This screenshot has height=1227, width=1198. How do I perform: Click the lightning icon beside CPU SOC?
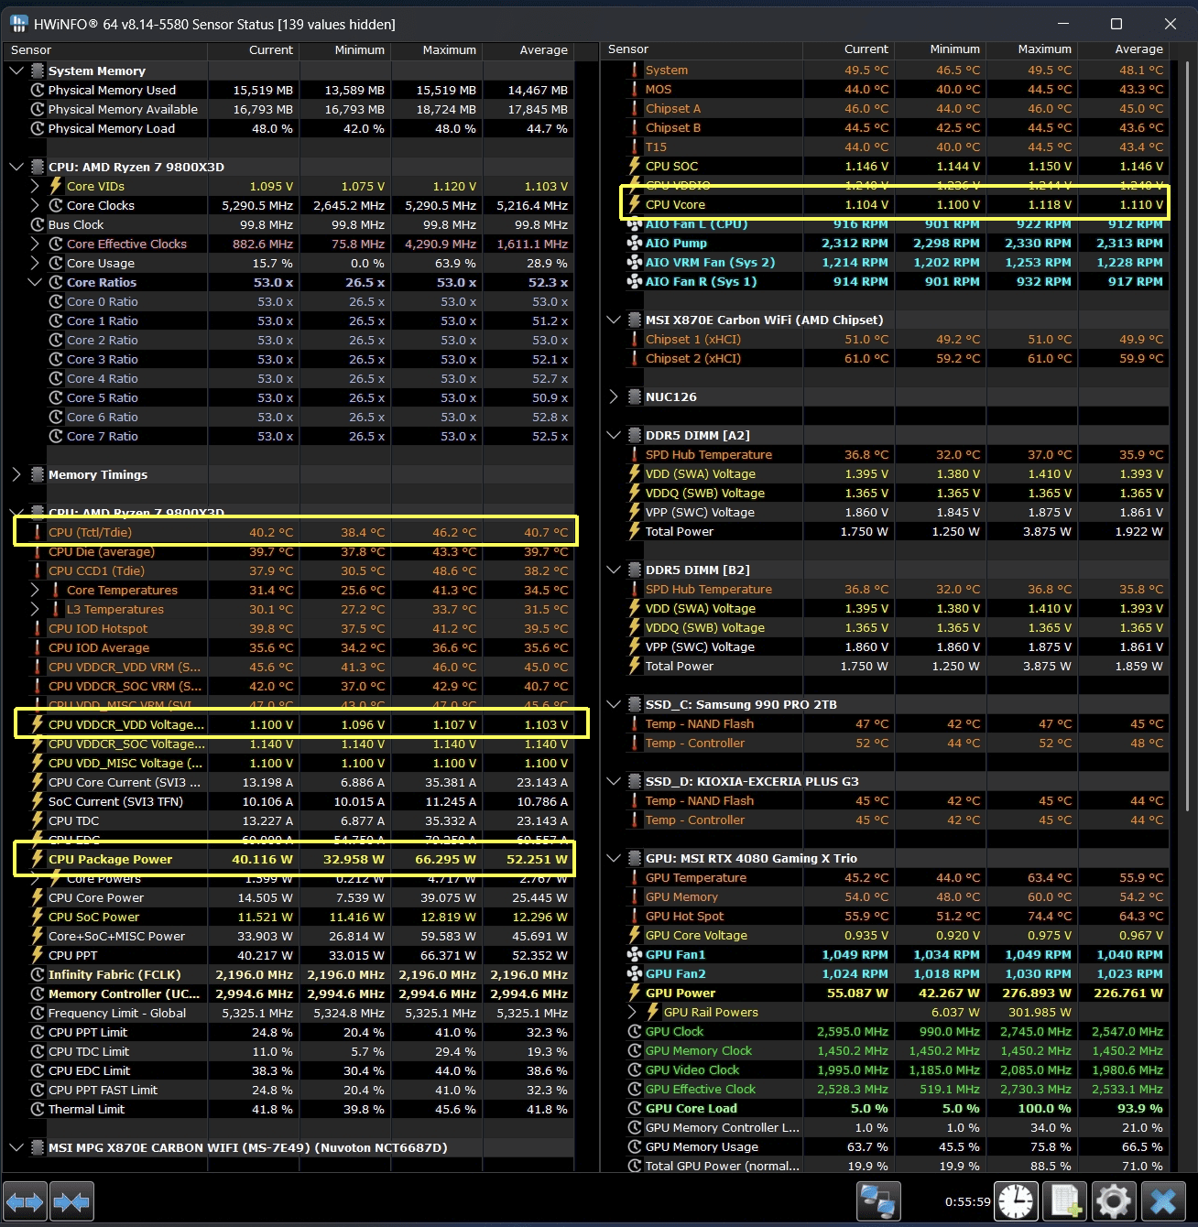tap(634, 166)
